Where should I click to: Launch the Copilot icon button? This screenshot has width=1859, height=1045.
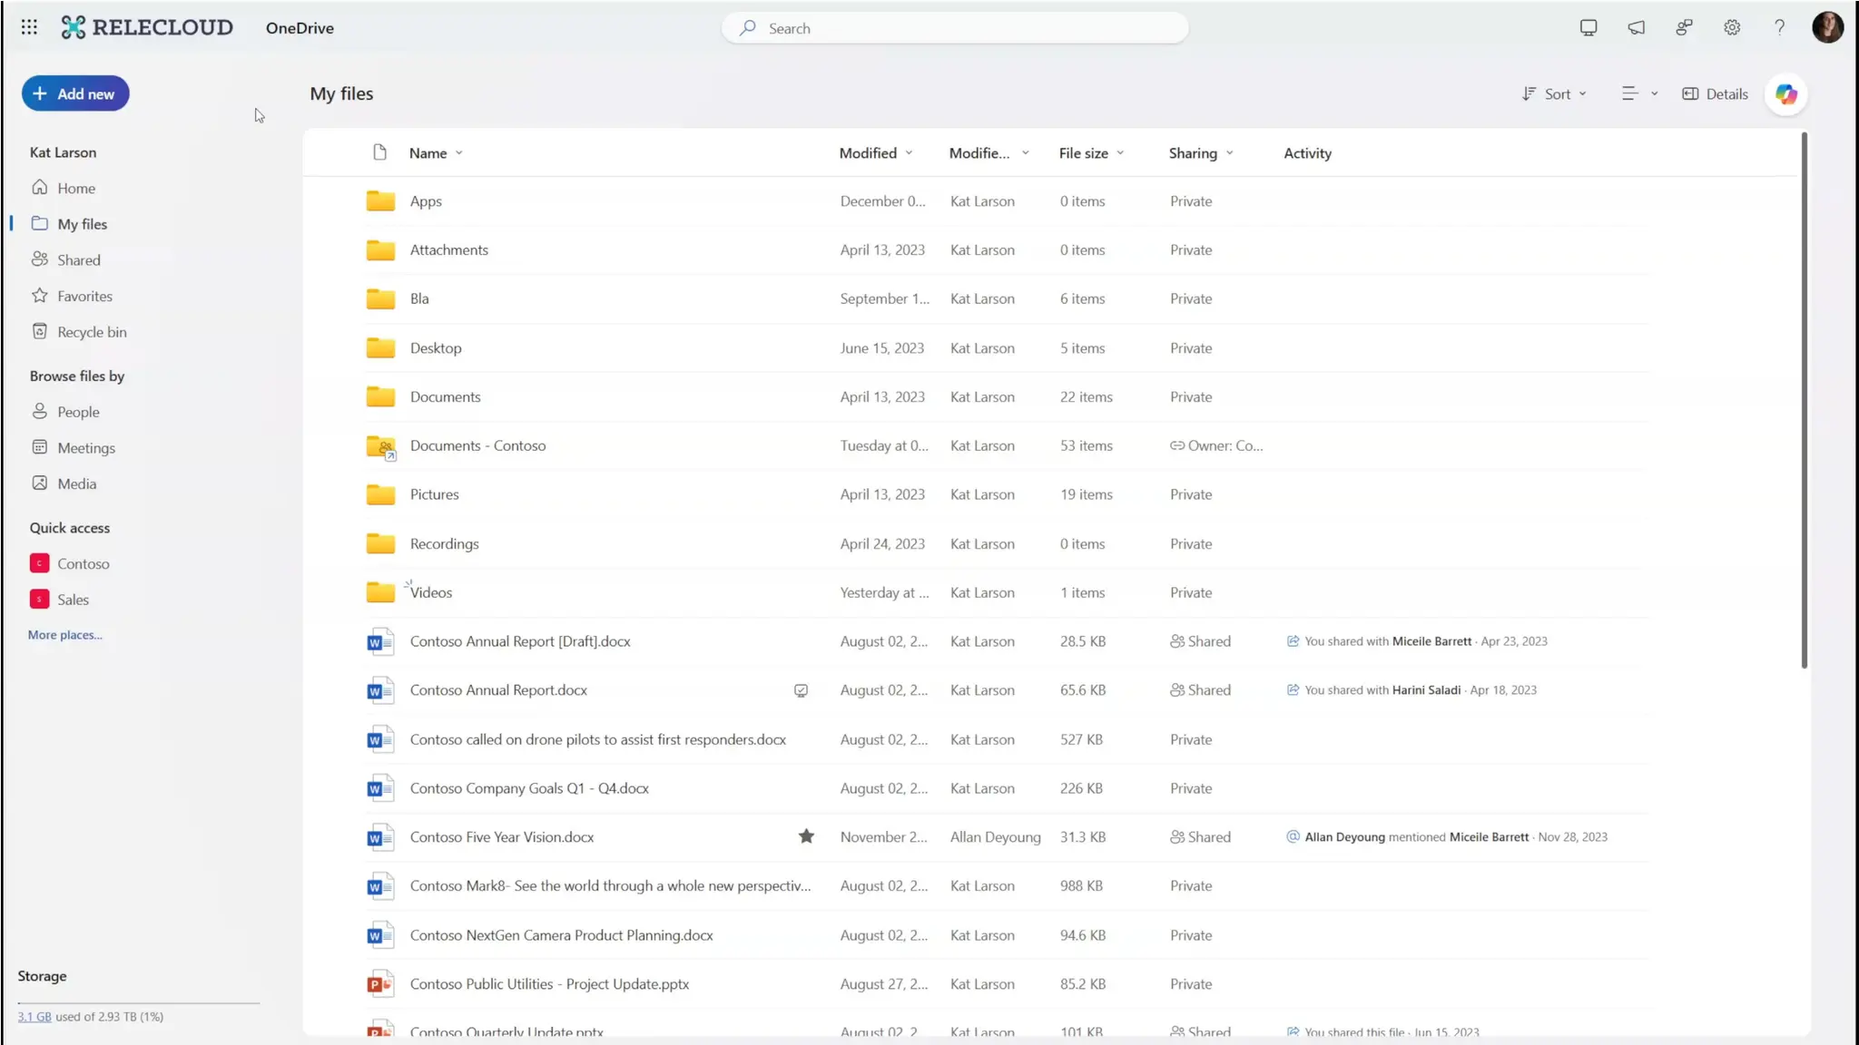(1785, 94)
